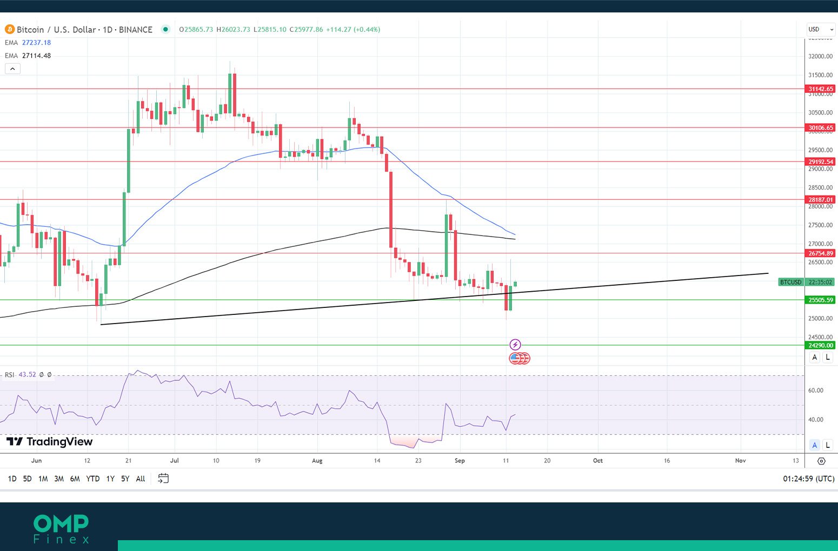The image size is (838, 551).
Task: Select the All time range
Action: point(141,479)
